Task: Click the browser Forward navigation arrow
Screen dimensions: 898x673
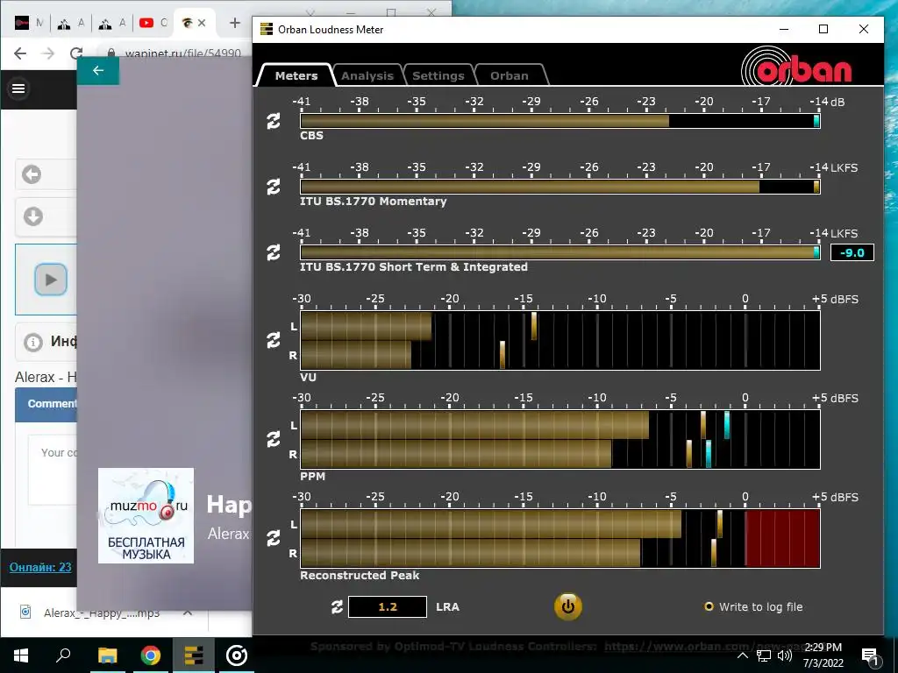Action: tap(48, 53)
